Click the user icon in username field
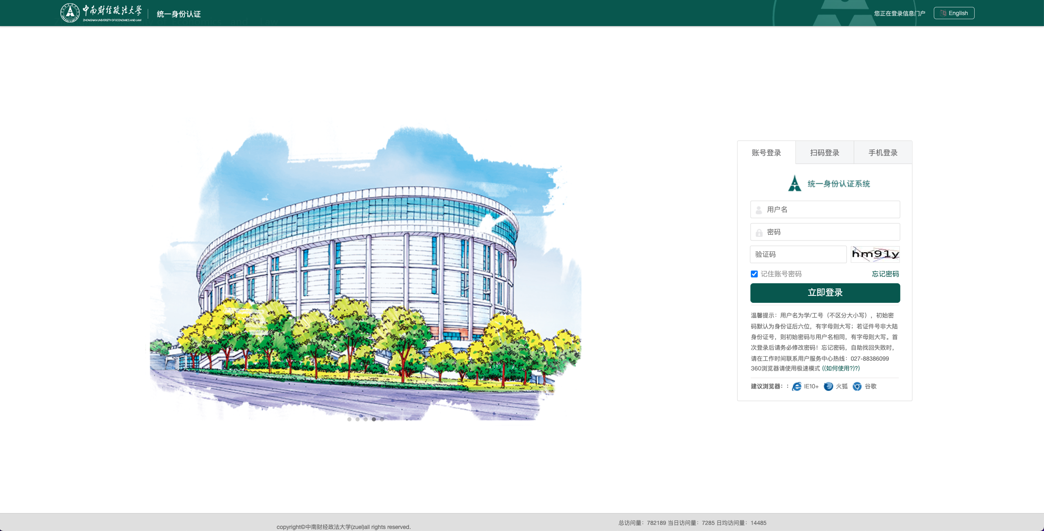1044x531 pixels. click(x=759, y=210)
